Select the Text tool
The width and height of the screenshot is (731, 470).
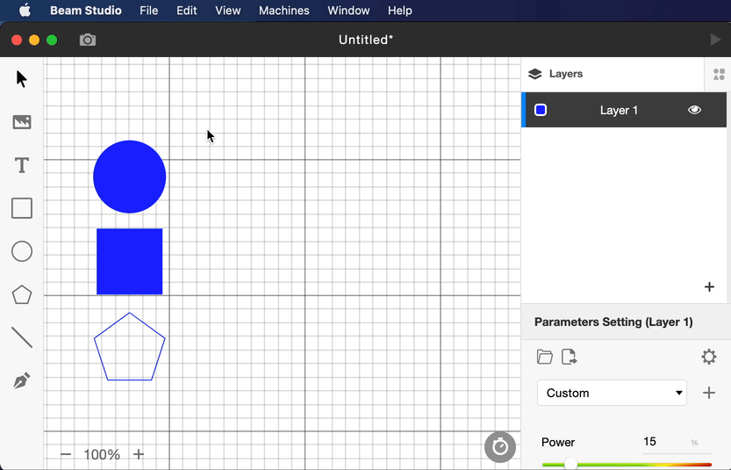22,165
